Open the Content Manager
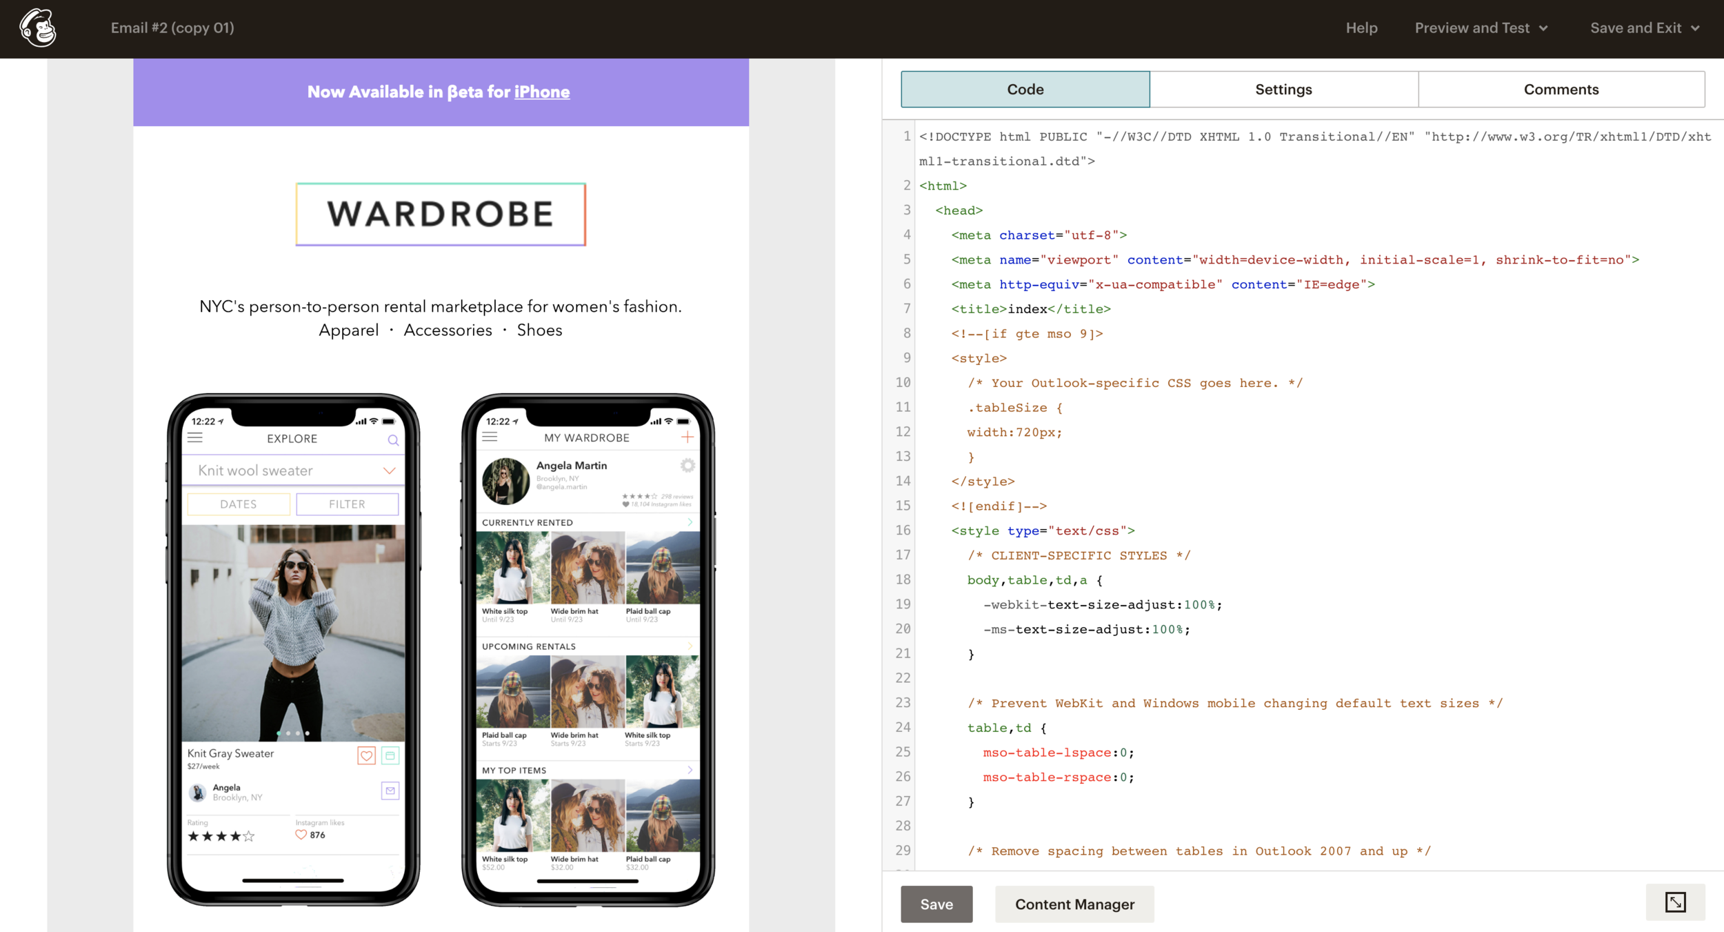Viewport: 1724px width, 932px height. tap(1074, 904)
